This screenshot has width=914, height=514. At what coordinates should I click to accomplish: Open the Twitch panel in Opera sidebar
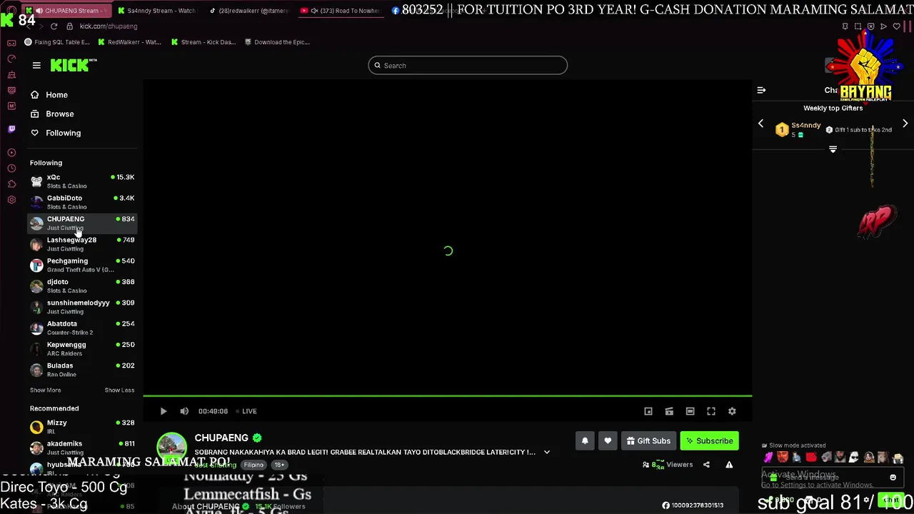click(x=11, y=129)
